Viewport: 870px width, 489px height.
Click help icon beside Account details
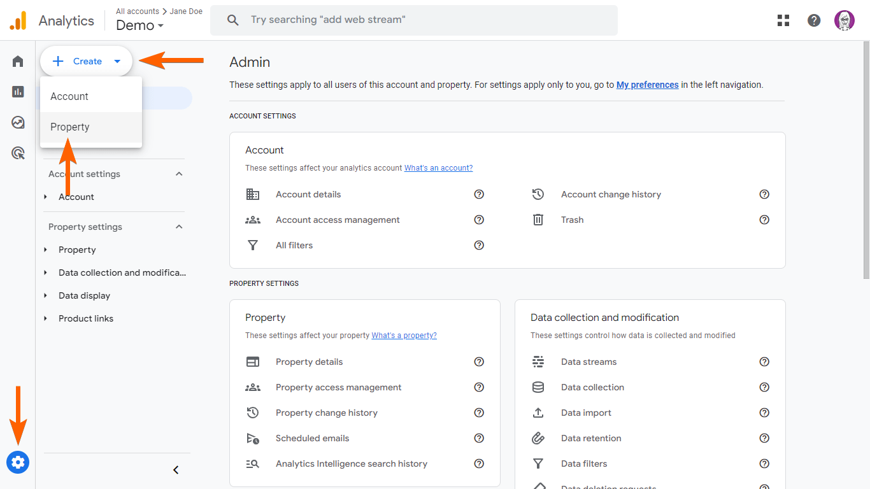[x=479, y=194]
